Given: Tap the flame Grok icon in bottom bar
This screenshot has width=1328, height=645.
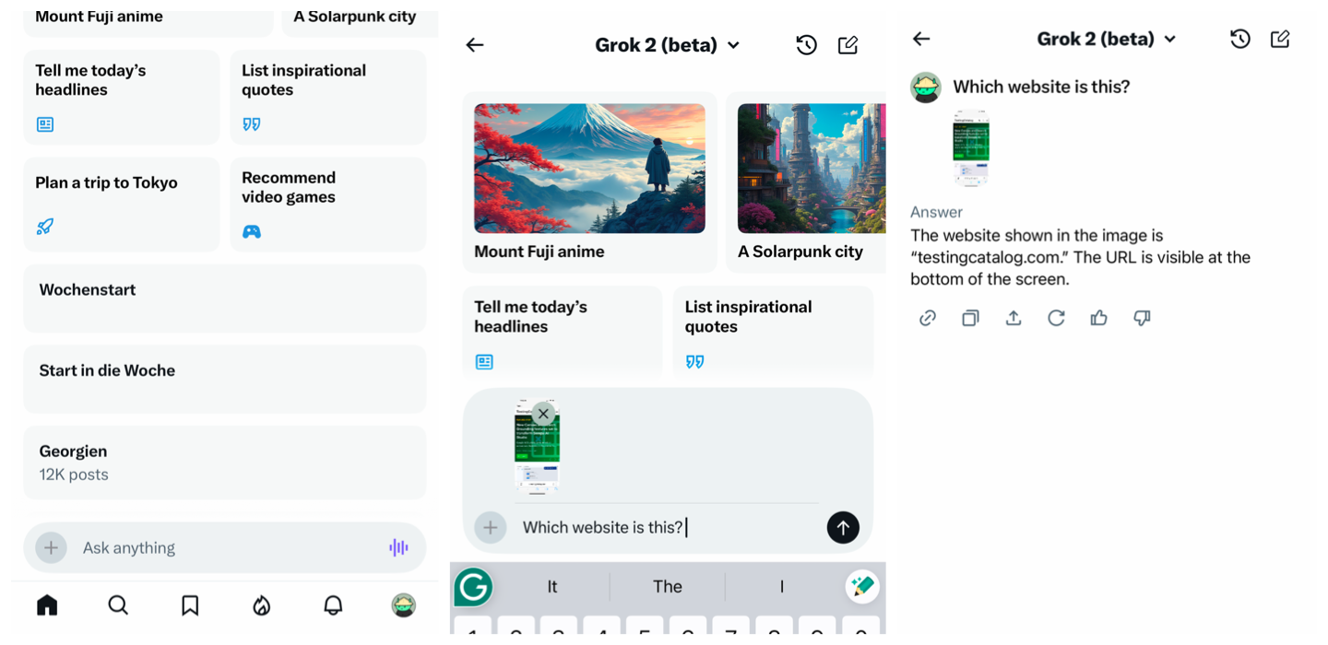Looking at the screenshot, I should click(x=262, y=605).
